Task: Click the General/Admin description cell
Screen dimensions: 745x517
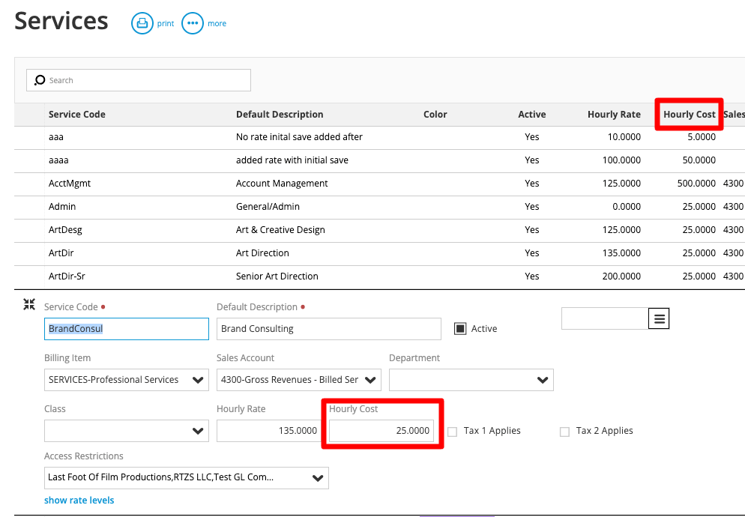Action: coord(268,206)
